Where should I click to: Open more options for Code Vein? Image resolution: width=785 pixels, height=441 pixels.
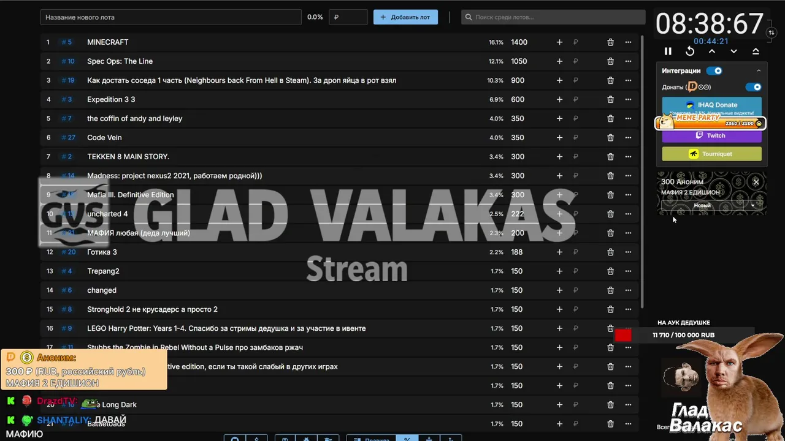tap(628, 138)
